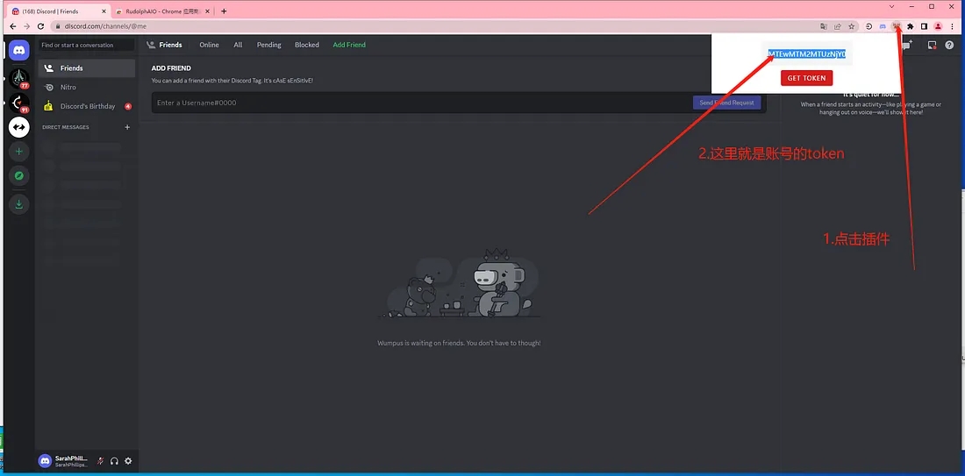965x476 pixels.
Task: Switch to the Pending friends tab
Action: 268,45
